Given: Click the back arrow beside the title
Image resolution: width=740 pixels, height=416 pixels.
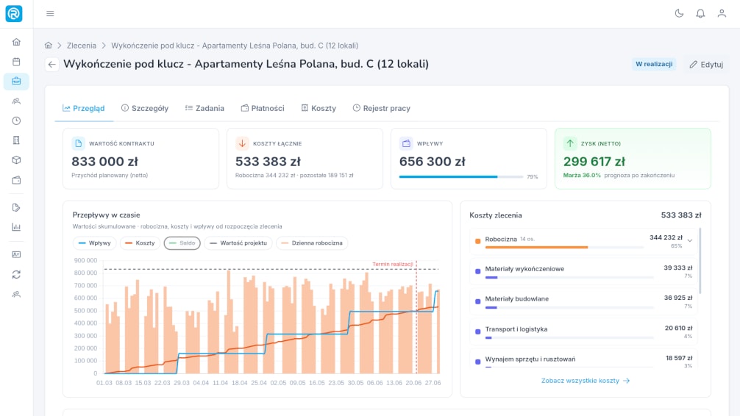Looking at the screenshot, I should pos(52,64).
